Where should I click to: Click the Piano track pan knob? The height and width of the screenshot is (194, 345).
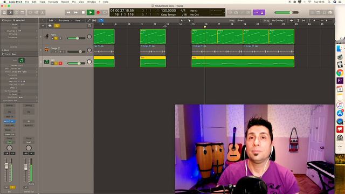coord(89,37)
